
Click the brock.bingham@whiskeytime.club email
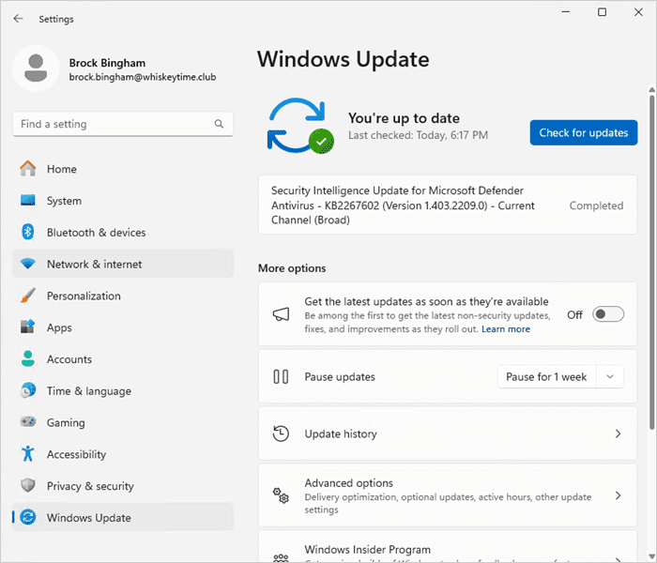click(x=143, y=77)
